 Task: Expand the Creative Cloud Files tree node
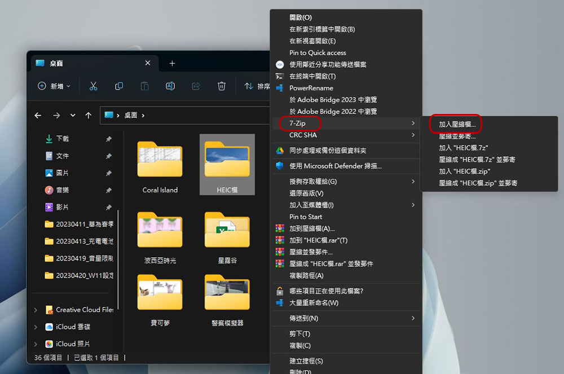coord(36,310)
